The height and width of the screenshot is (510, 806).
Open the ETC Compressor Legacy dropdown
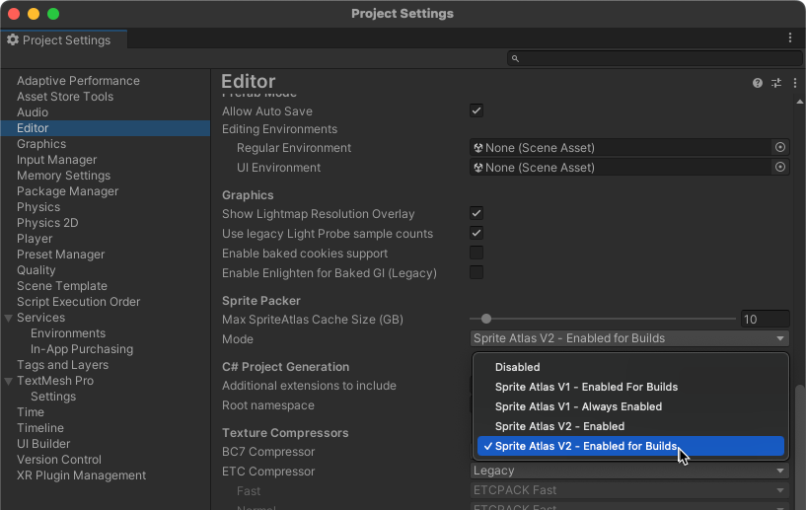(x=630, y=471)
